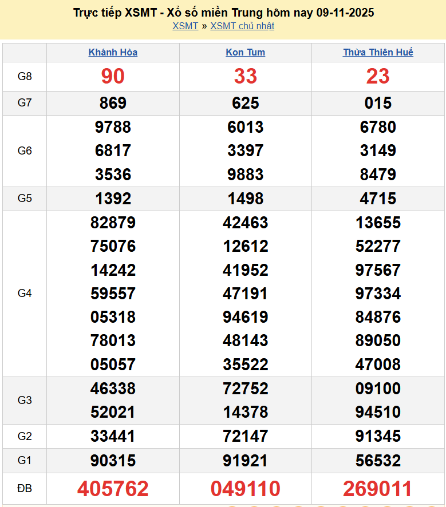Select the G8 result 23 for Huế
446x507 pixels.
378,76
